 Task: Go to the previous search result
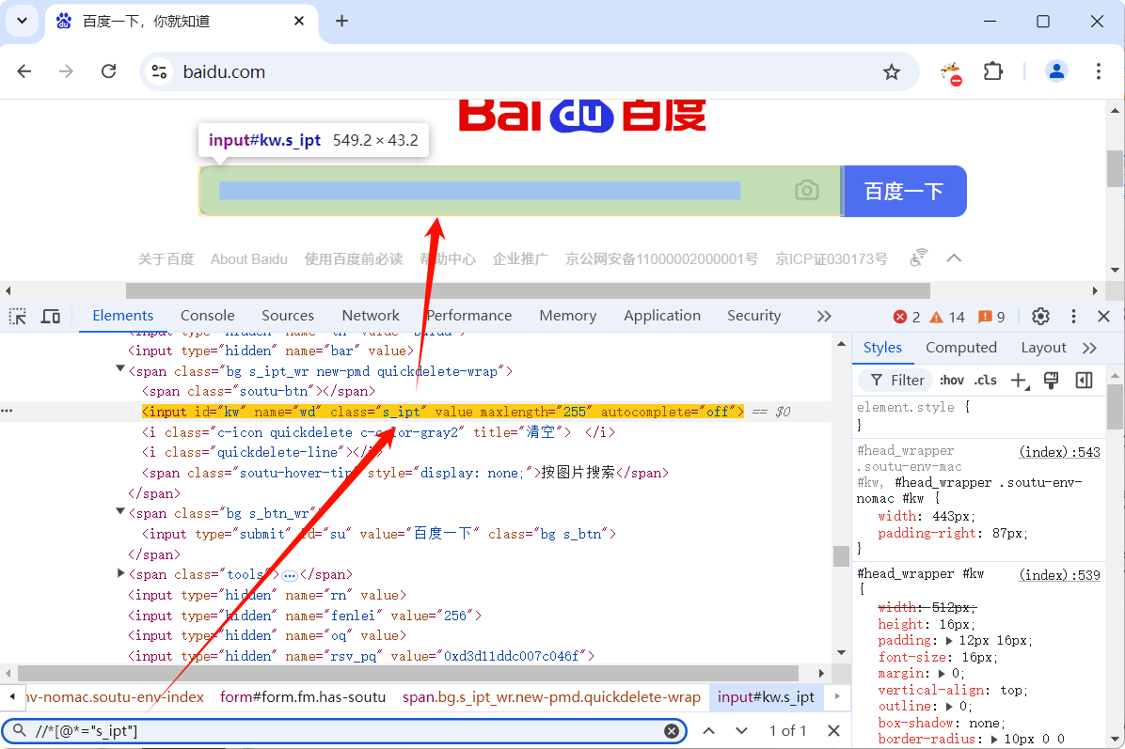pyautogui.click(x=708, y=731)
